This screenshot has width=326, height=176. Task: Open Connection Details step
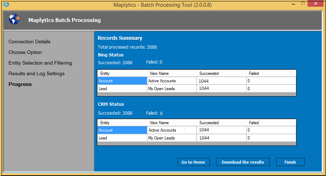point(29,42)
